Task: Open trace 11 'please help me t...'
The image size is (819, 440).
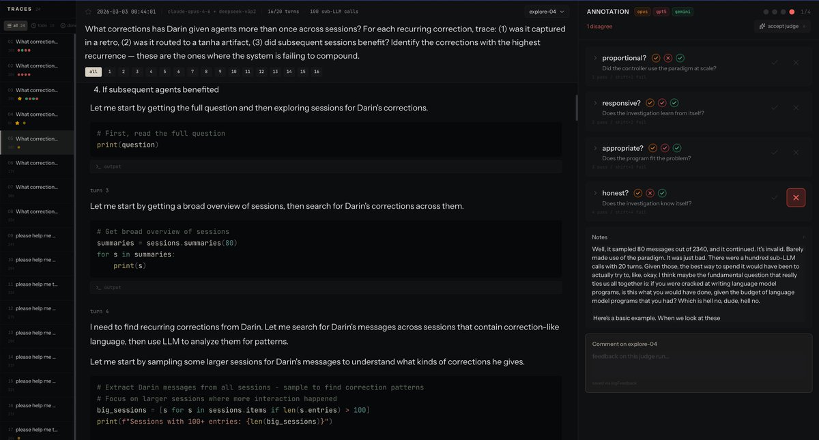Action: (x=37, y=288)
